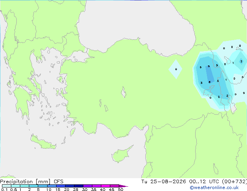Click the 40–45 mm magenta legend swatch
Viewport: 247px width, 191px height.
tap(106, 186)
